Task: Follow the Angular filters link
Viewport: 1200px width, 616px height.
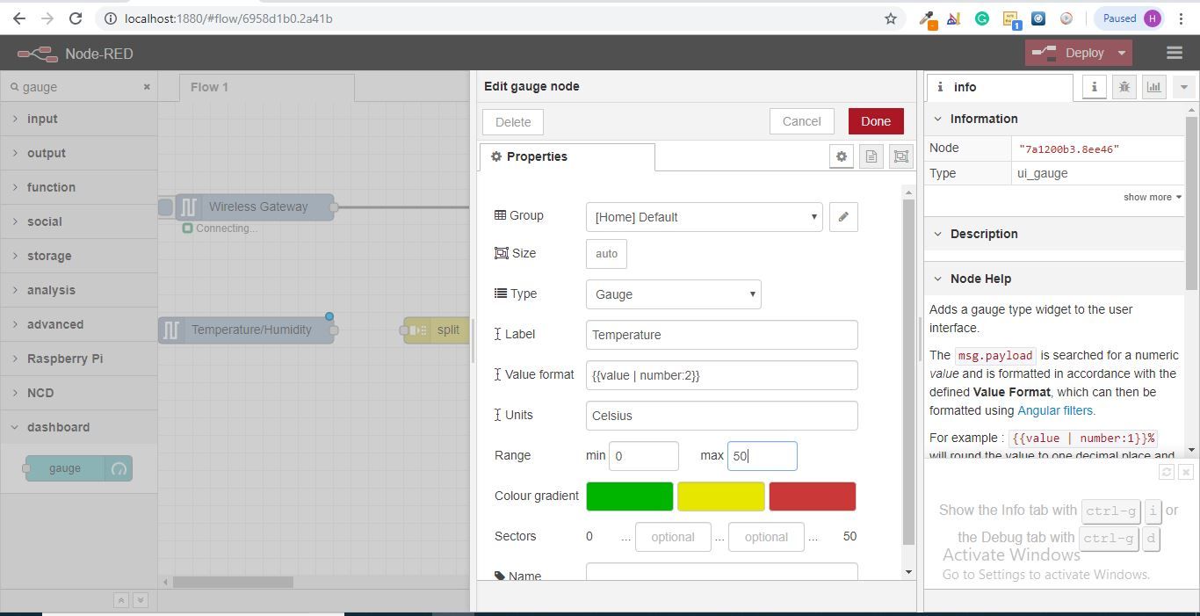Action: click(1056, 410)
